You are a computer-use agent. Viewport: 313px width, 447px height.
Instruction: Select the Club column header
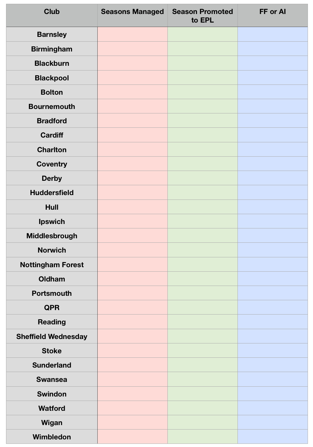[x=52, y=16]
